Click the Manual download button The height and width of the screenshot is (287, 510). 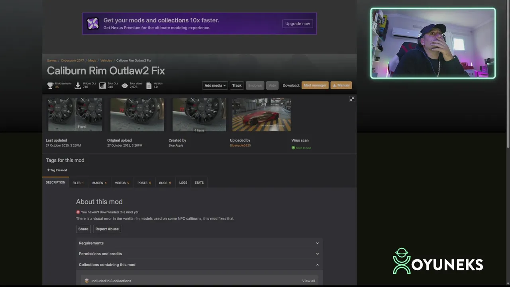tap(341, 85)
